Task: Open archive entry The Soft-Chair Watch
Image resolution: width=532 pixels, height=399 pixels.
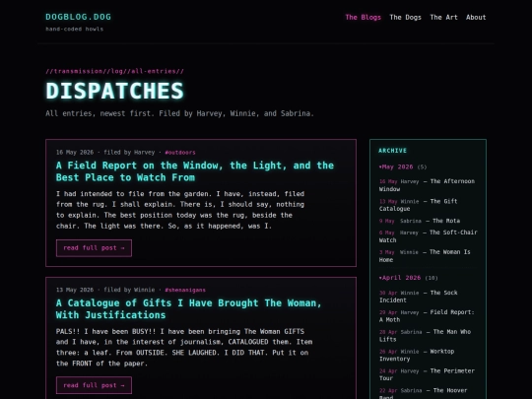Action: click(429, 236)
